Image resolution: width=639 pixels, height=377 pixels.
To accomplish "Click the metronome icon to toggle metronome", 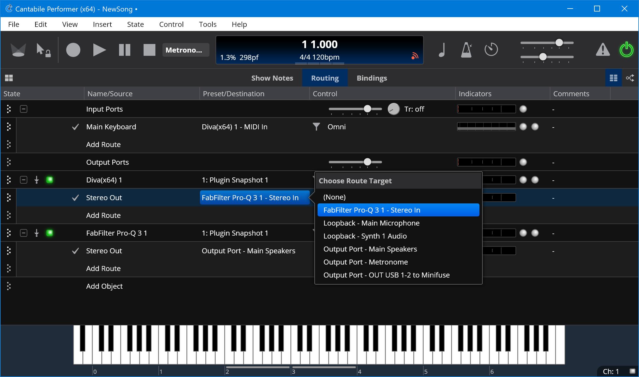I will point(466,49).
